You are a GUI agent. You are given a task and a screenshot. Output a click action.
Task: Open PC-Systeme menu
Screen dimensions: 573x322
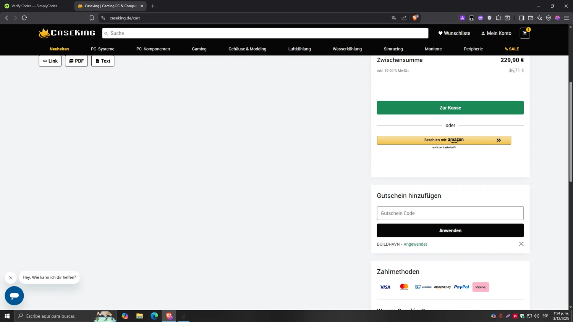pos(102,49)
